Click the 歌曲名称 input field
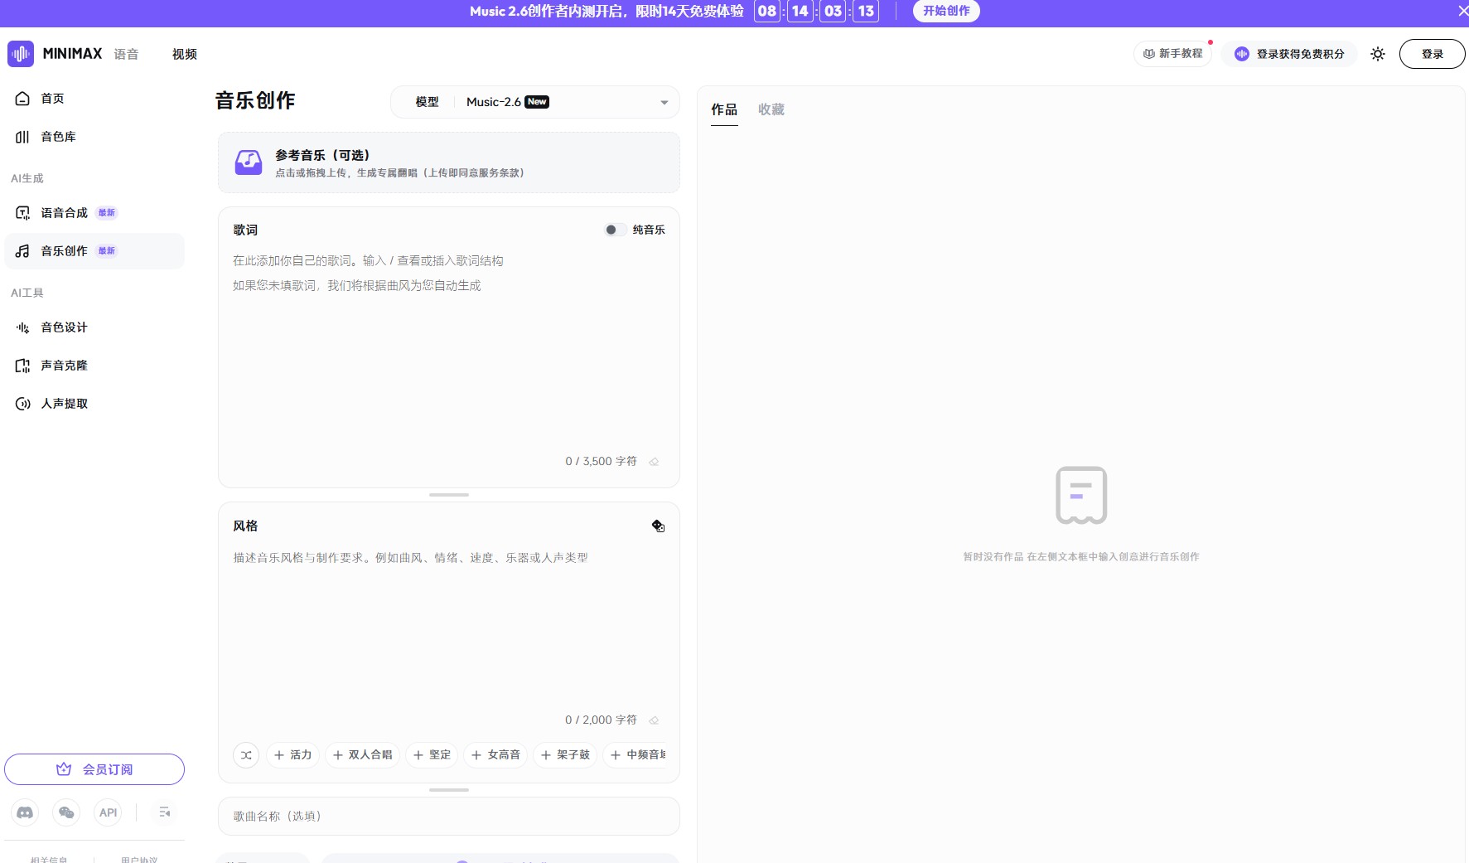The height and width of the screenshot is (863, 1469). click(448, 817)
